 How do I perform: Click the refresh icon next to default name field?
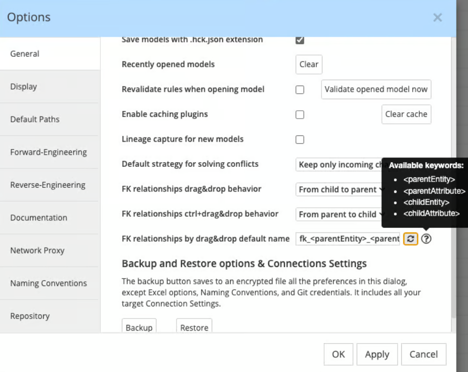pos(411,239)
